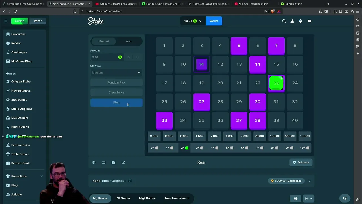Open browser extensions puzzle icon
Viewport: 362px width, 204px height.
coord(320,11)
